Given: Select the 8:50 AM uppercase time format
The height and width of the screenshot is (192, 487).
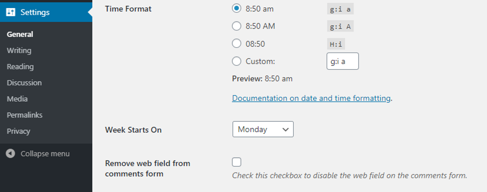Looking at the screenshot, I should pos(236,26).
